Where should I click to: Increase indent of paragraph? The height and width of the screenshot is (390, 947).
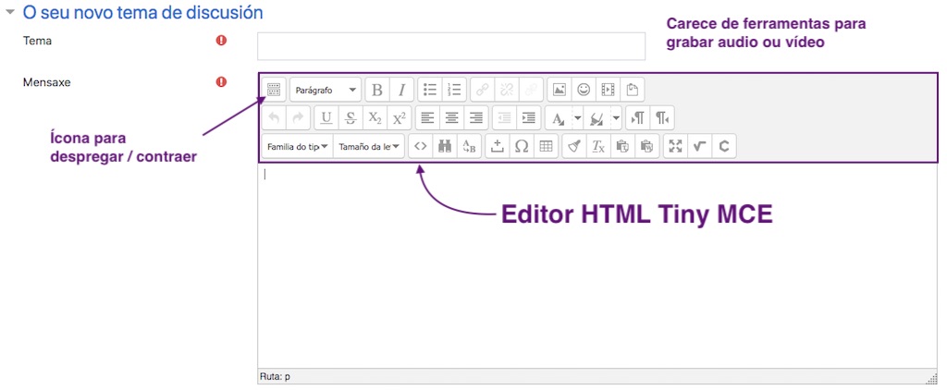pos(528,118)
